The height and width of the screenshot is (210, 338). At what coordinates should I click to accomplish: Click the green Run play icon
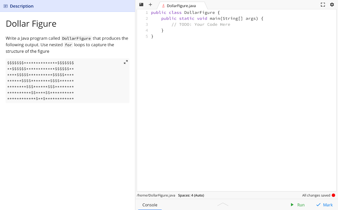coord(292,205)
